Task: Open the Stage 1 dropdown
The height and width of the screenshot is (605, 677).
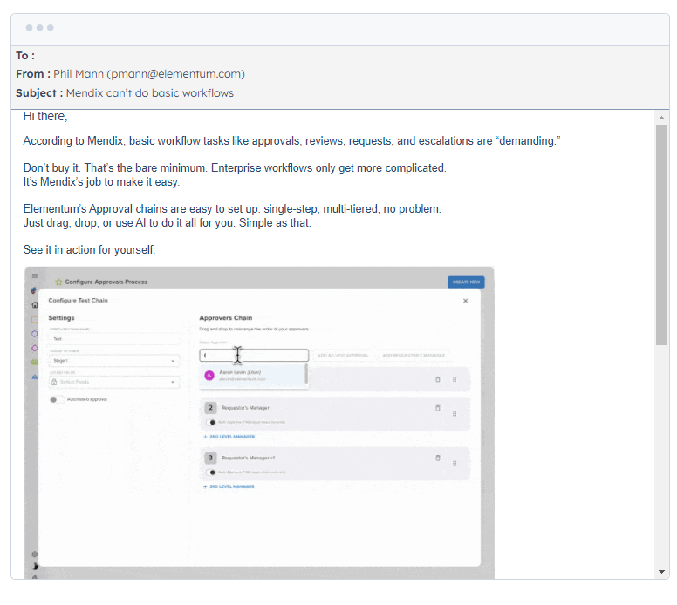Action: point(114,360)
